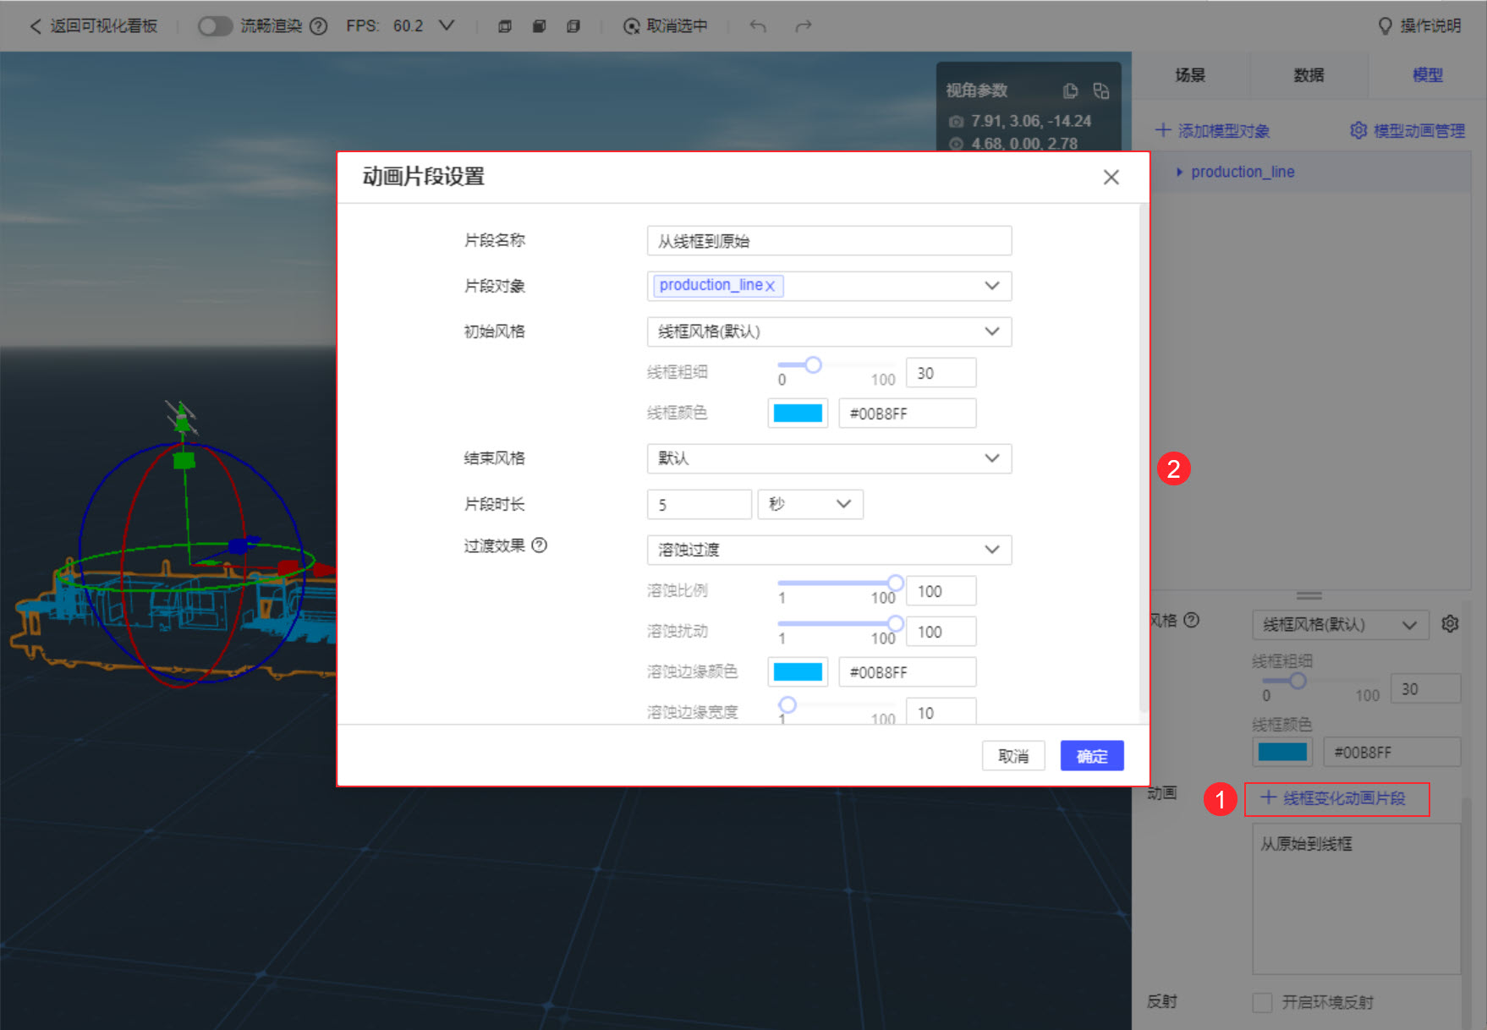Open the 溶蚀边缘颜色 color swatch
The height and width of the screenshot is (1030, 1487).
tap(798, 672)
